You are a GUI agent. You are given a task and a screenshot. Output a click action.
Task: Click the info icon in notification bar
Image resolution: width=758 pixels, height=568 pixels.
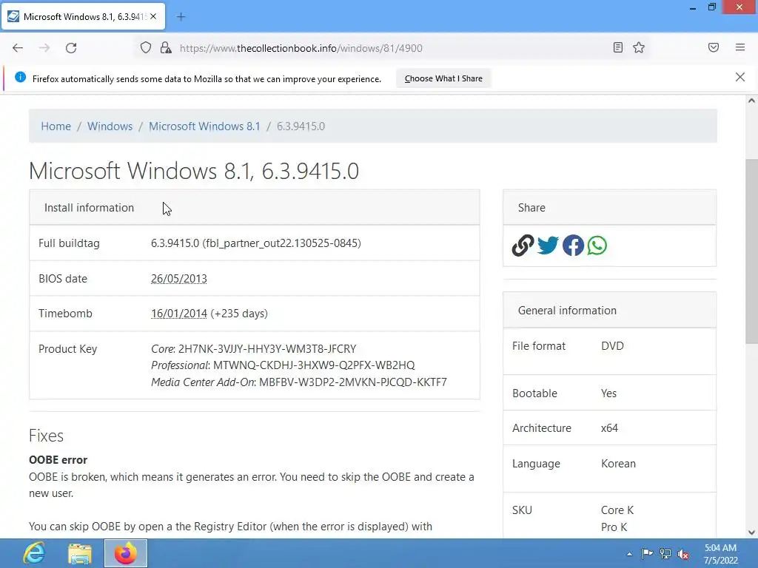click(x=20, y=77)
